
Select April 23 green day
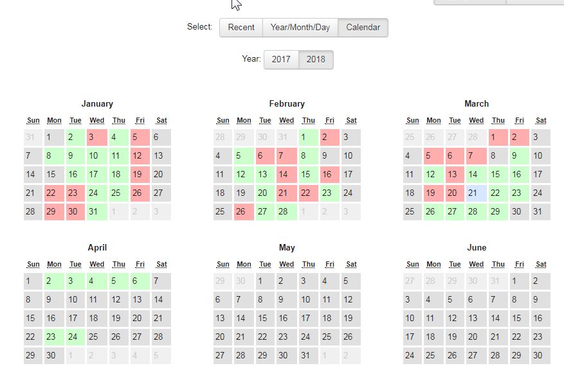coord(54,337)
